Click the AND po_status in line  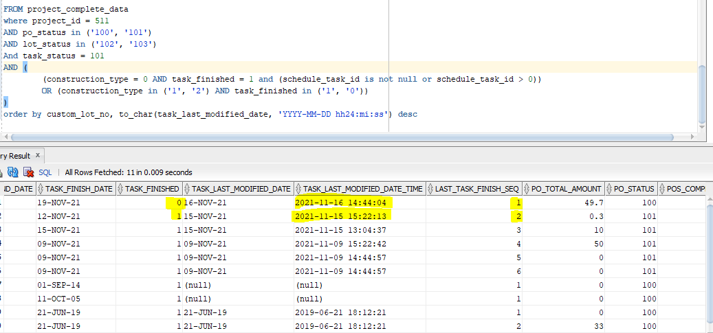tap(77, 32)
